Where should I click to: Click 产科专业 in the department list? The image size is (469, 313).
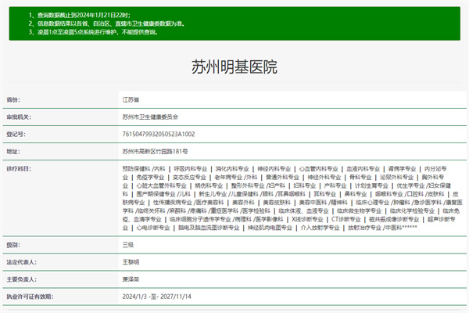pyautogui.click(x=335, y=185)
